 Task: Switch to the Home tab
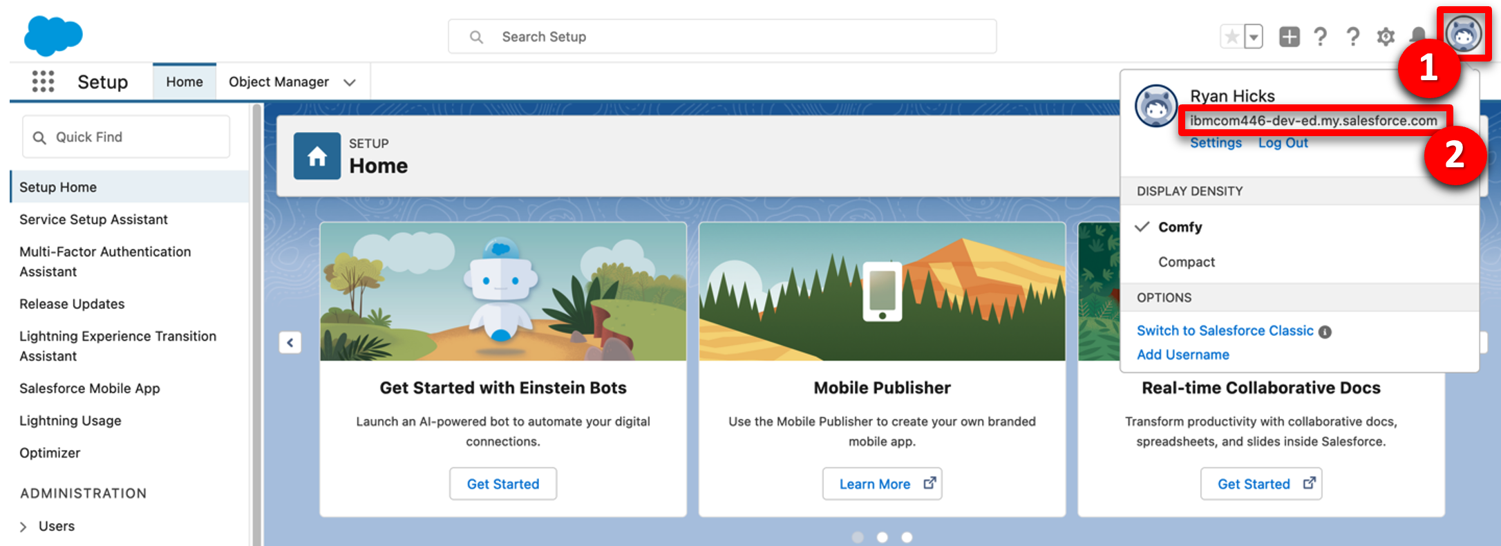[x=185, y=82]
